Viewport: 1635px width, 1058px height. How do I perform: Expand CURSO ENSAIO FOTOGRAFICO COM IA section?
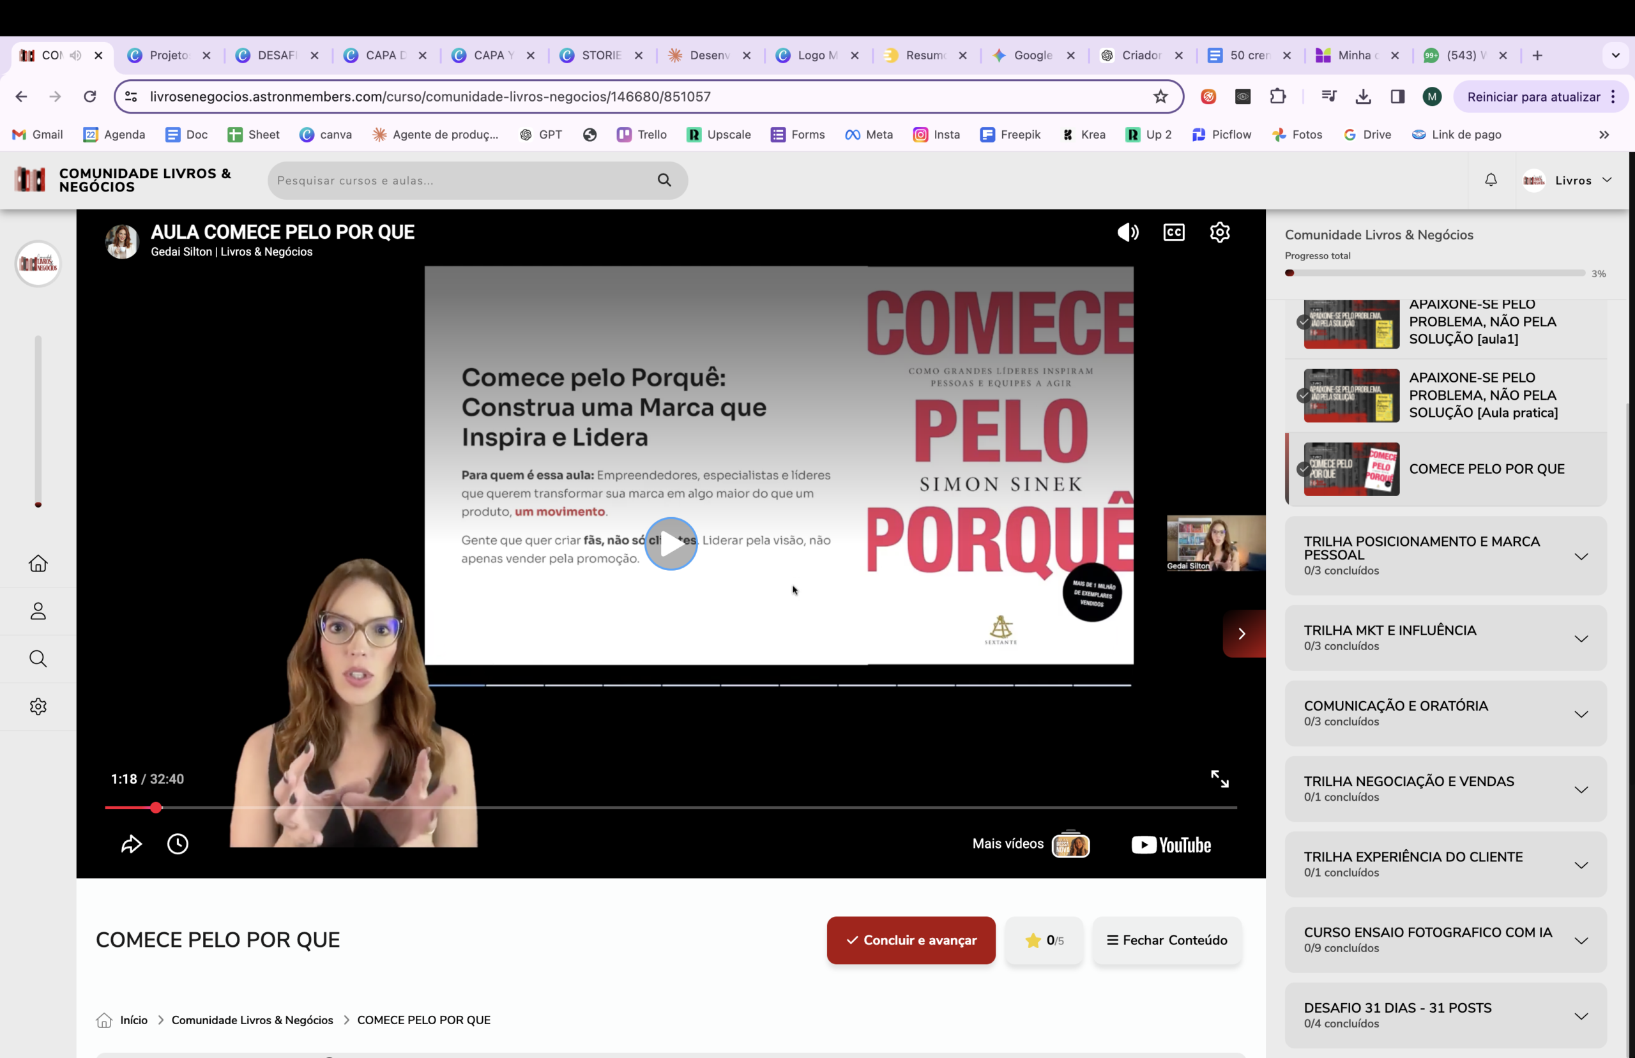click(1445, 940)
